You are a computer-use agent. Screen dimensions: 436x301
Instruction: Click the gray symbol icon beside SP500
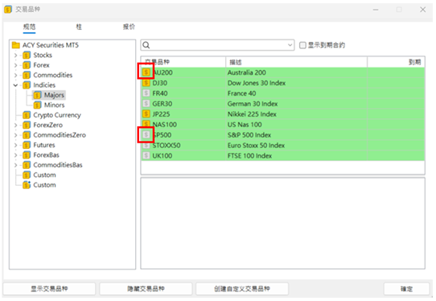click(x=146, y=135)
